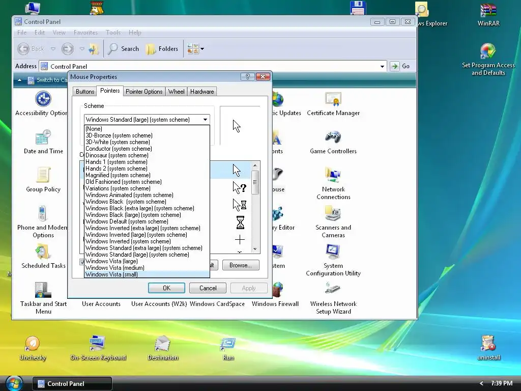Switch to the Hardware tab
This screenshot has height=391, width=521.
coord(202,92)
